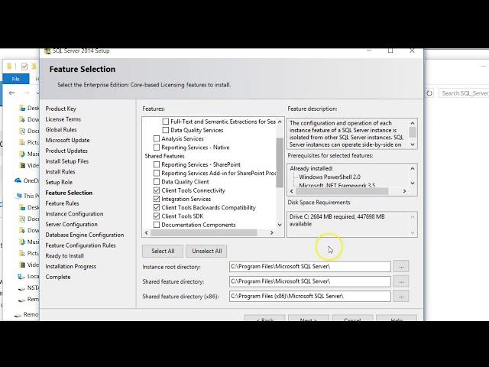
Task: Select Database Engine Configuration step
Action: tap(85, 235)
